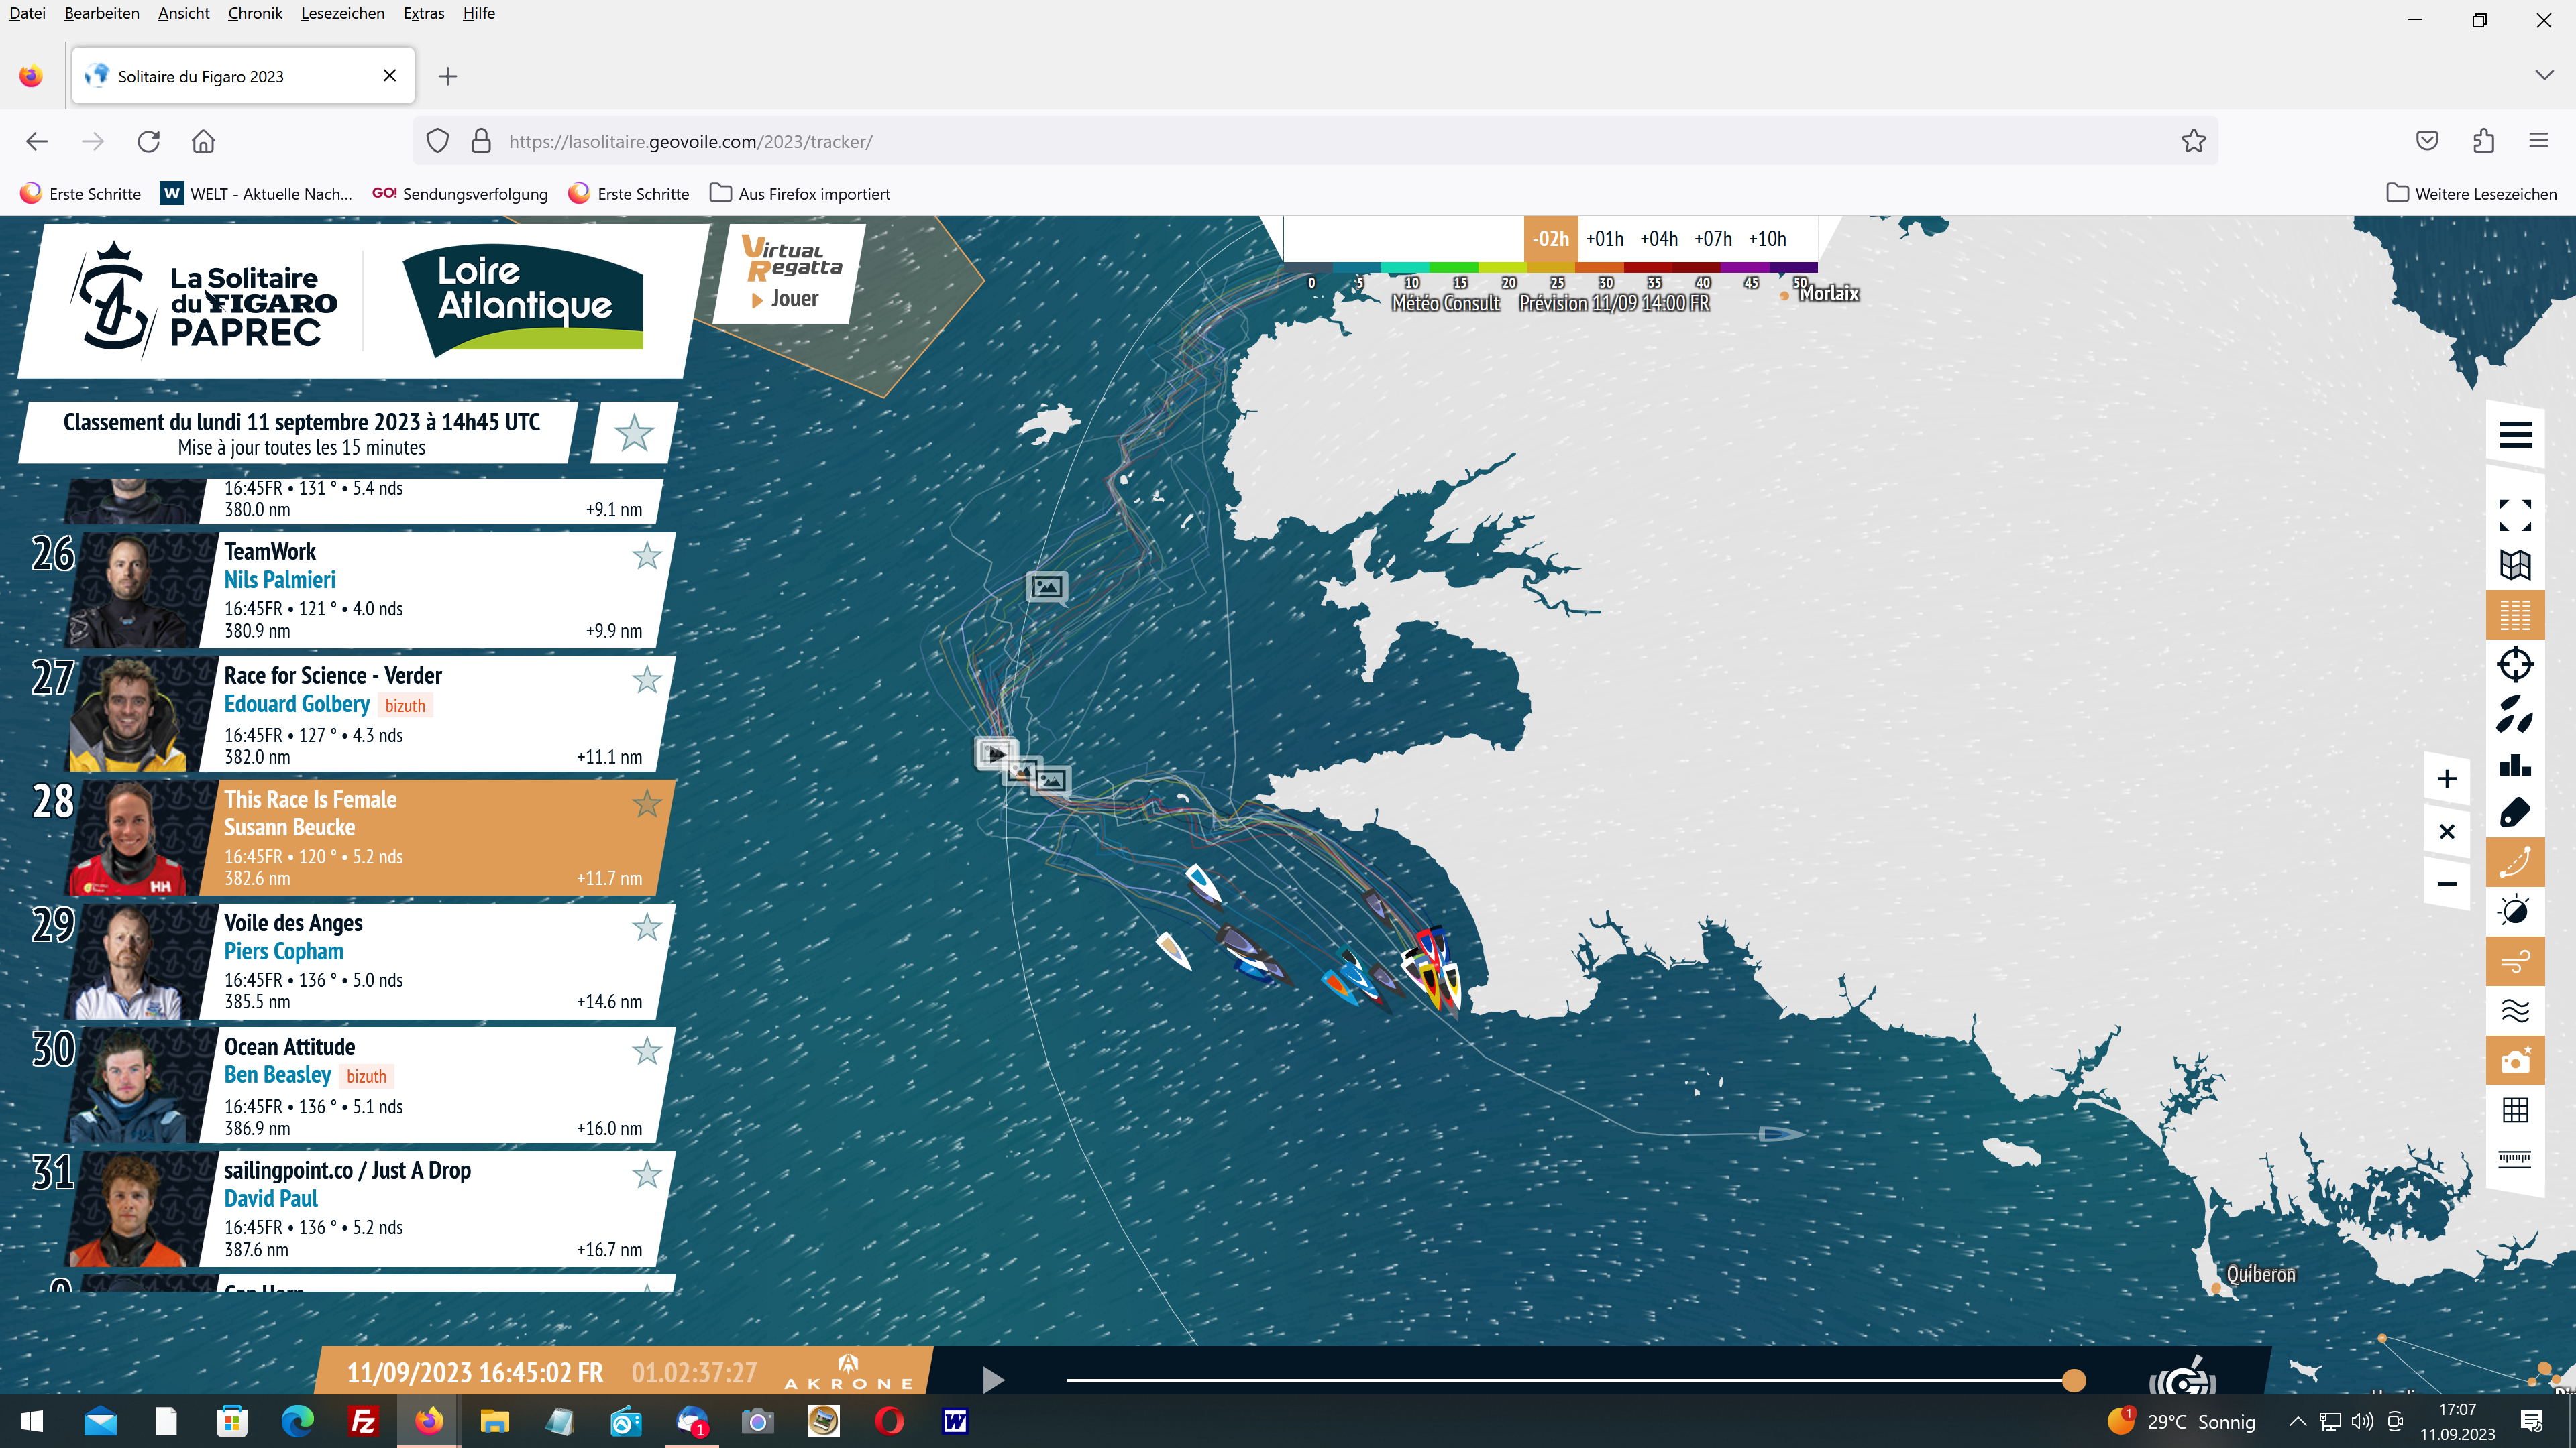
Task: Click the race timeline track
Action: tap(1570, 1380)
